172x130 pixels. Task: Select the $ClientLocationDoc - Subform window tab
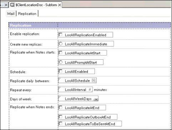(35, 5)
